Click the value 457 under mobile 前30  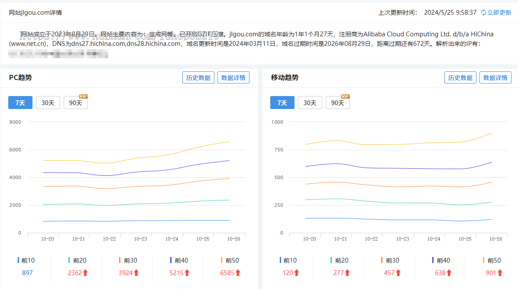click(389, 273)
